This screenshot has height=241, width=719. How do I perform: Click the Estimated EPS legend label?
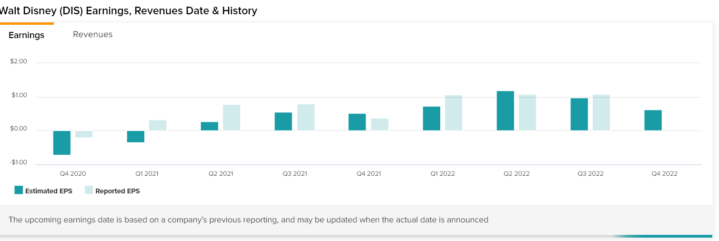(x=49, y=191)
